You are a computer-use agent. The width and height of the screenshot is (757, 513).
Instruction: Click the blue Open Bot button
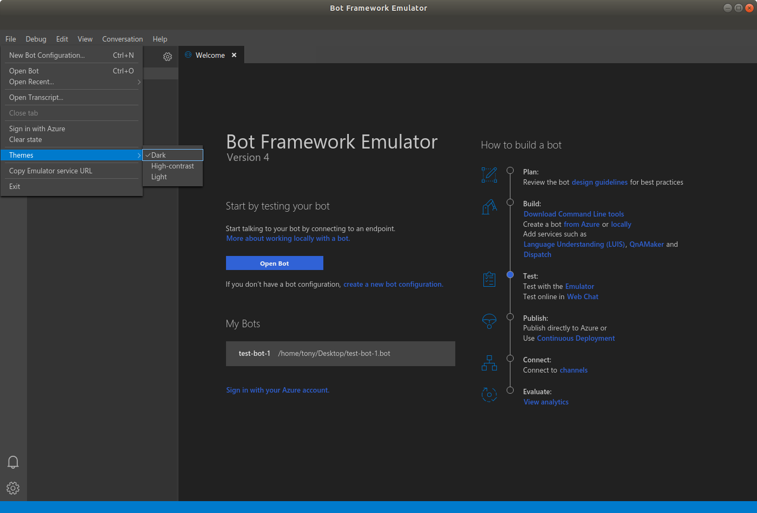[275, 263]
